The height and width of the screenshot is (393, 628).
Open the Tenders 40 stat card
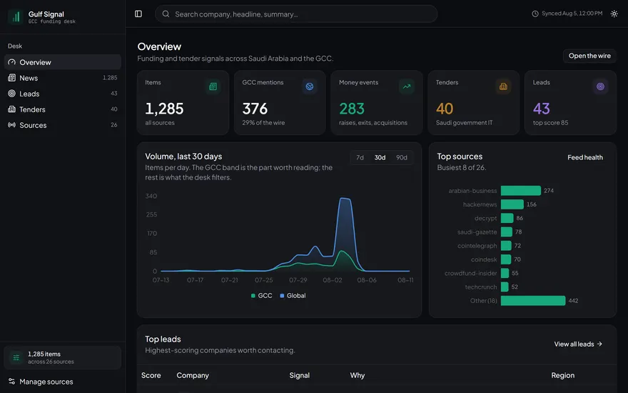pos(474,103)
